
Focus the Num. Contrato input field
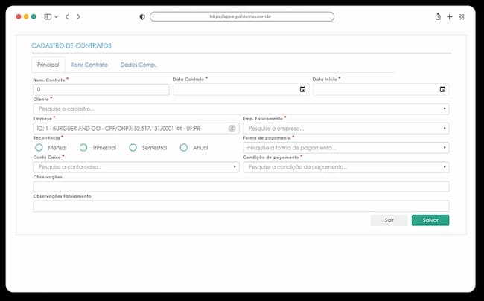coord(101,90)
